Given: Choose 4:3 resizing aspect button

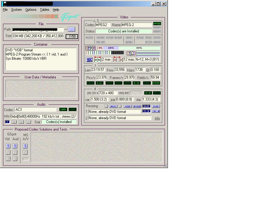Looking at the screenshot, I should coord(146,111).
